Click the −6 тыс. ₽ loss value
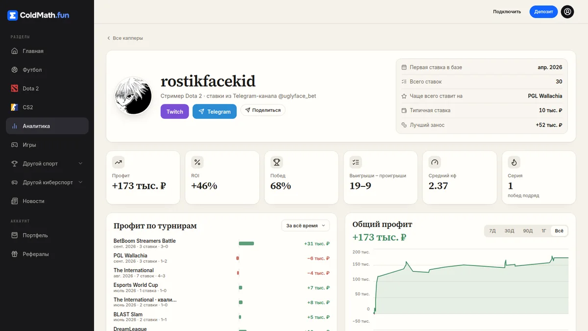The image size is (588, 331). [x=318, y=258]
